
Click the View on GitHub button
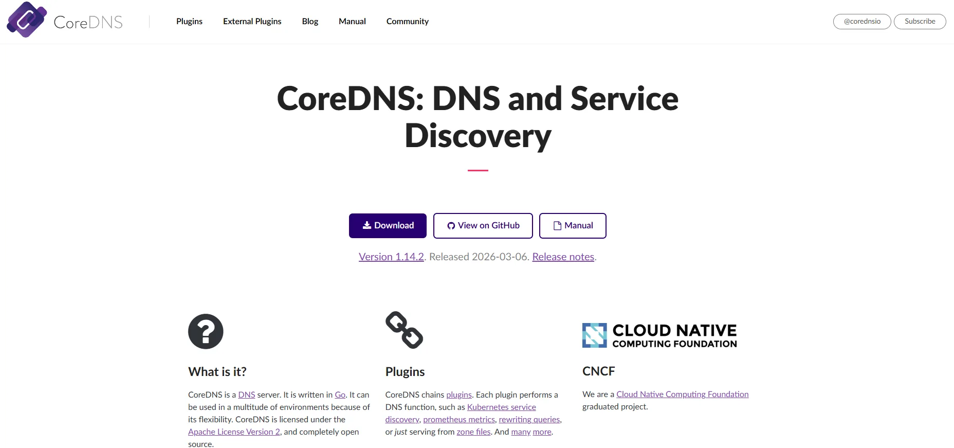pos(483,225)
